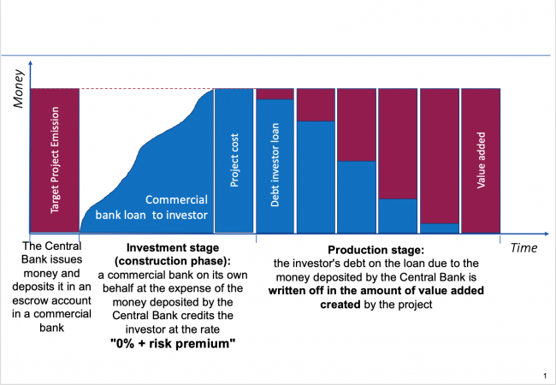This screenshot has height=385, width=556.
Task: Select the Value added maroon bar
Action: [x=481, y=160]
